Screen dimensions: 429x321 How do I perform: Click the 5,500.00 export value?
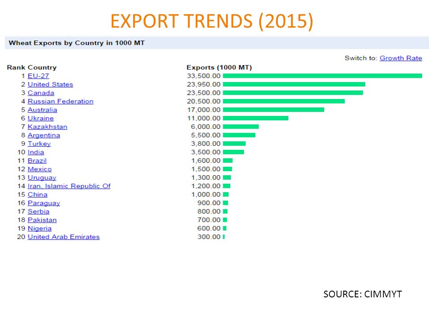click(206, 135)
